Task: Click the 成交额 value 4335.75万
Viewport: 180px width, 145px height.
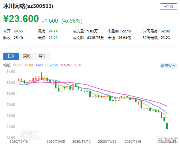Action: click(95, 38)
